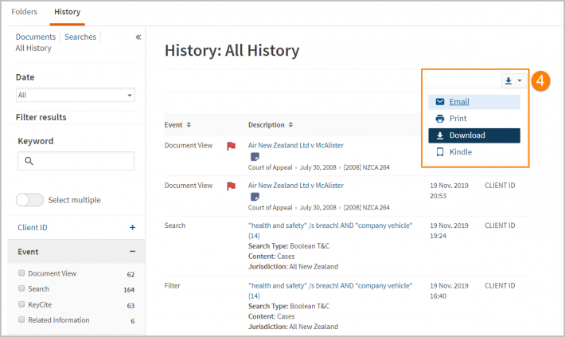565x337 pixels.
Task: Click the Search event label in results
Action: pyautogui.click(x=175, y=225)
